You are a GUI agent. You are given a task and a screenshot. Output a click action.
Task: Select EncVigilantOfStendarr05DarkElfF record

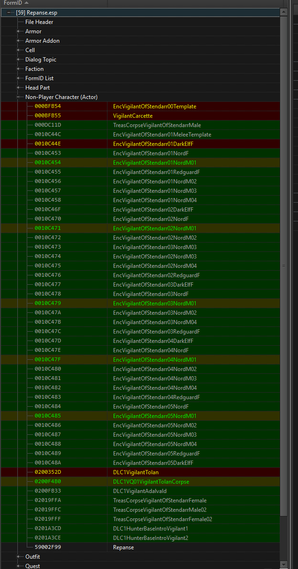coord(140,463)
